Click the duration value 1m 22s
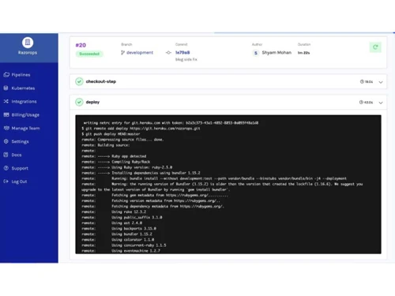This screenshot has height=296, width=395. (303, 53)
